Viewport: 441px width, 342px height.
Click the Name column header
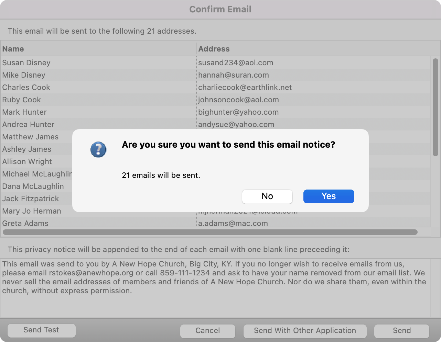point(13,49)
